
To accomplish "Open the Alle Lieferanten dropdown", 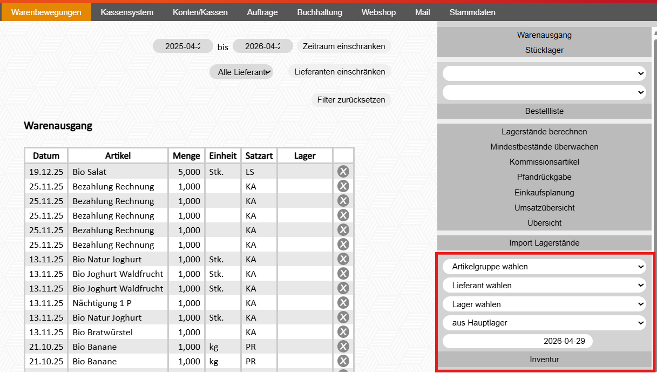I will pos(241,72).
